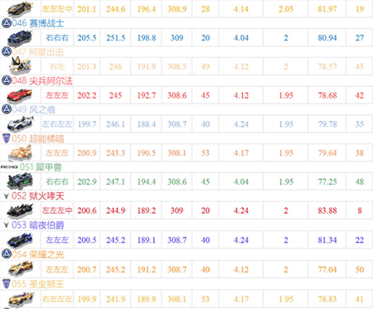Open the blue 赛博战士 car thumbnail

20,38
